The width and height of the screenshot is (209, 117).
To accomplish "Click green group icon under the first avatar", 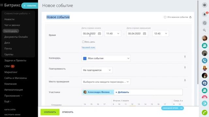I will coord(204,45).
